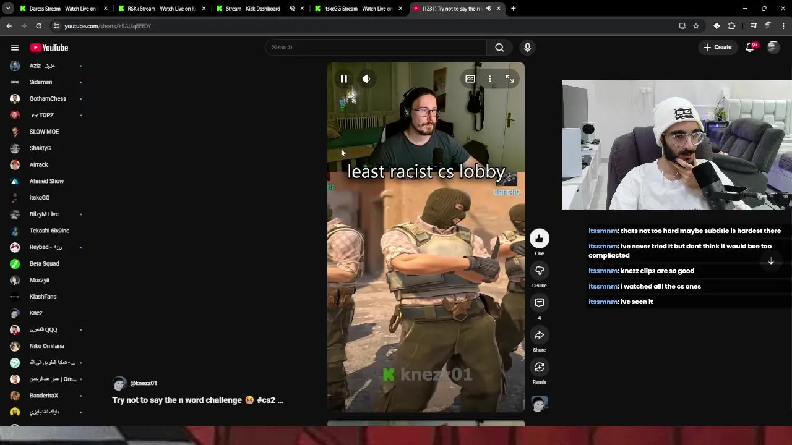Switch to the Darcss Stream tab

pos(63,9)
